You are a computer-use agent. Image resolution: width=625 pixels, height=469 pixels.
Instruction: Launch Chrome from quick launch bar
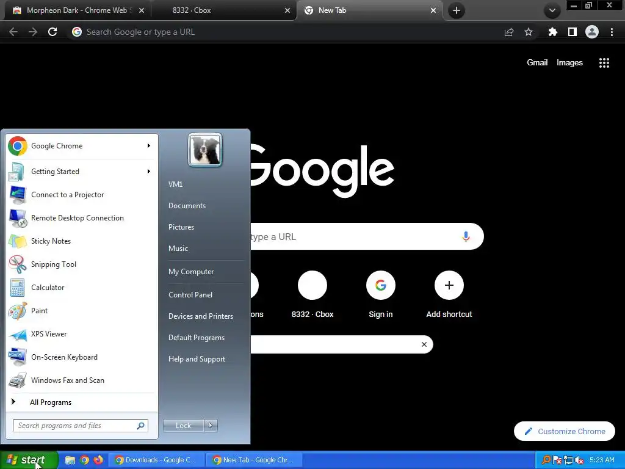[84, 460]
